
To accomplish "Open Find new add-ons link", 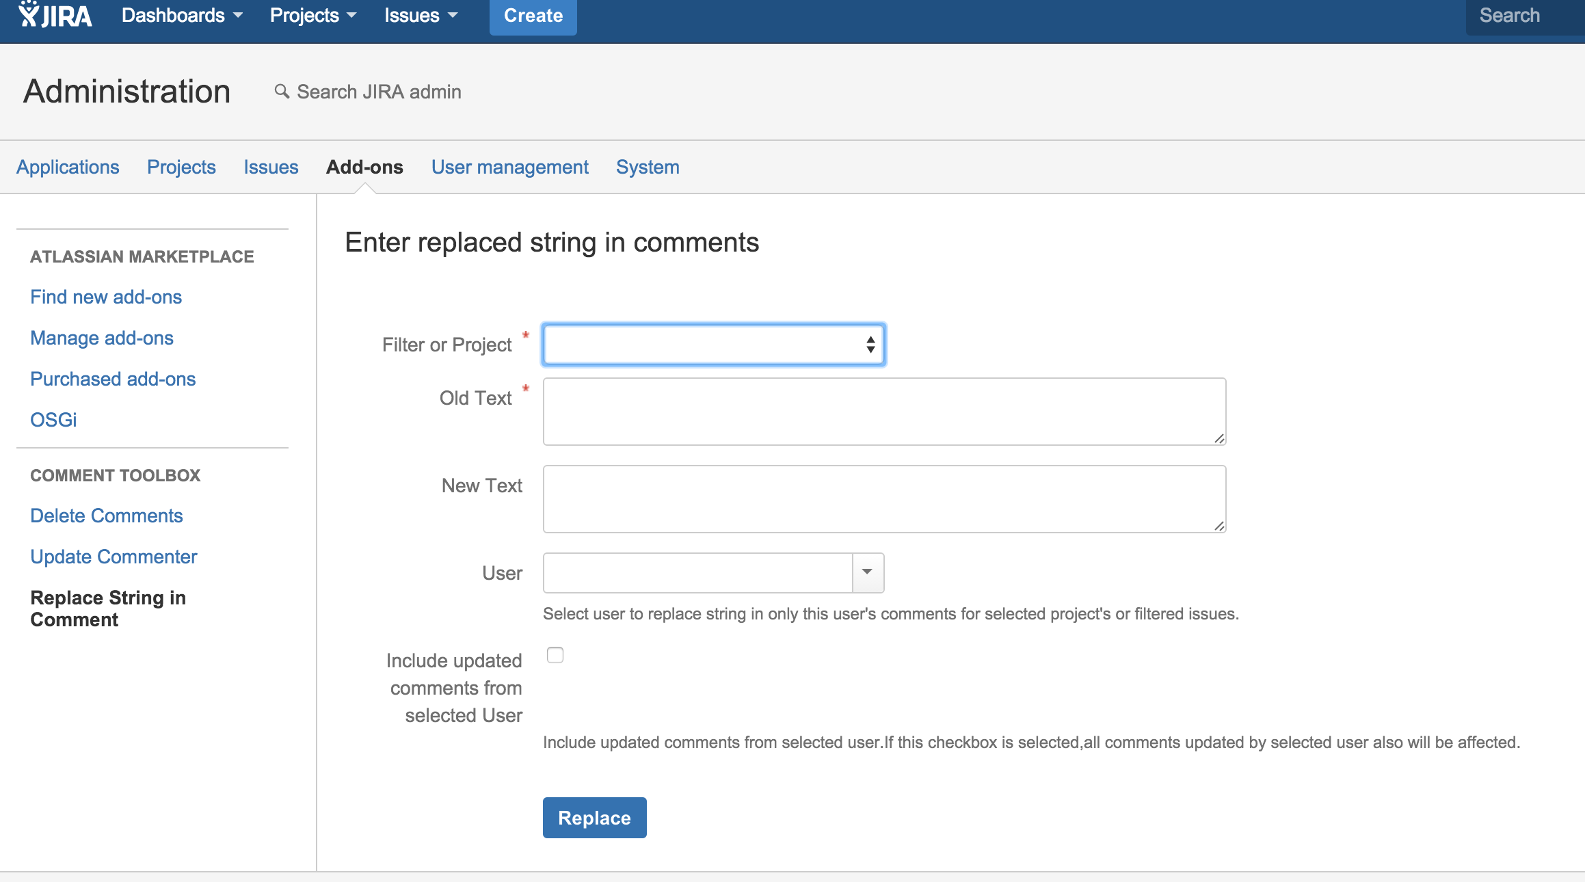I will click(106, 297).
